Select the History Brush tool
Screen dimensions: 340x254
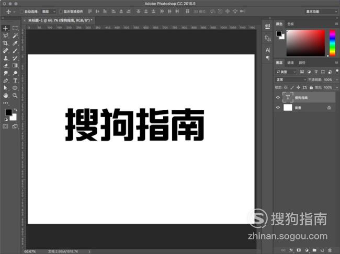[x=15, y=58]
